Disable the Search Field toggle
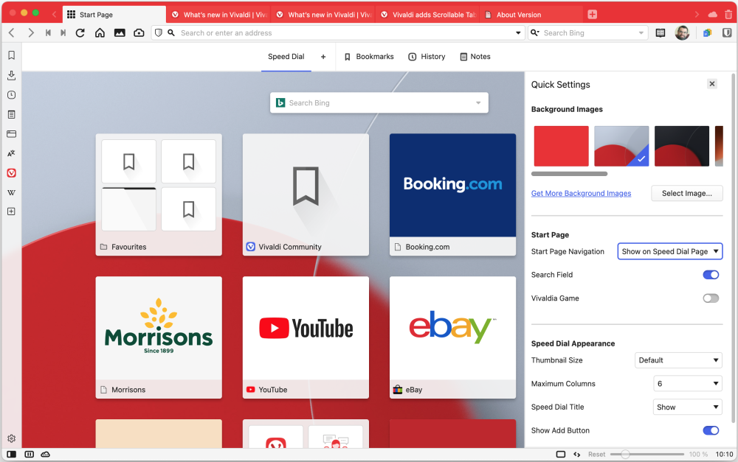Viewport: 738px width, 462px height. tap(710, 275)
